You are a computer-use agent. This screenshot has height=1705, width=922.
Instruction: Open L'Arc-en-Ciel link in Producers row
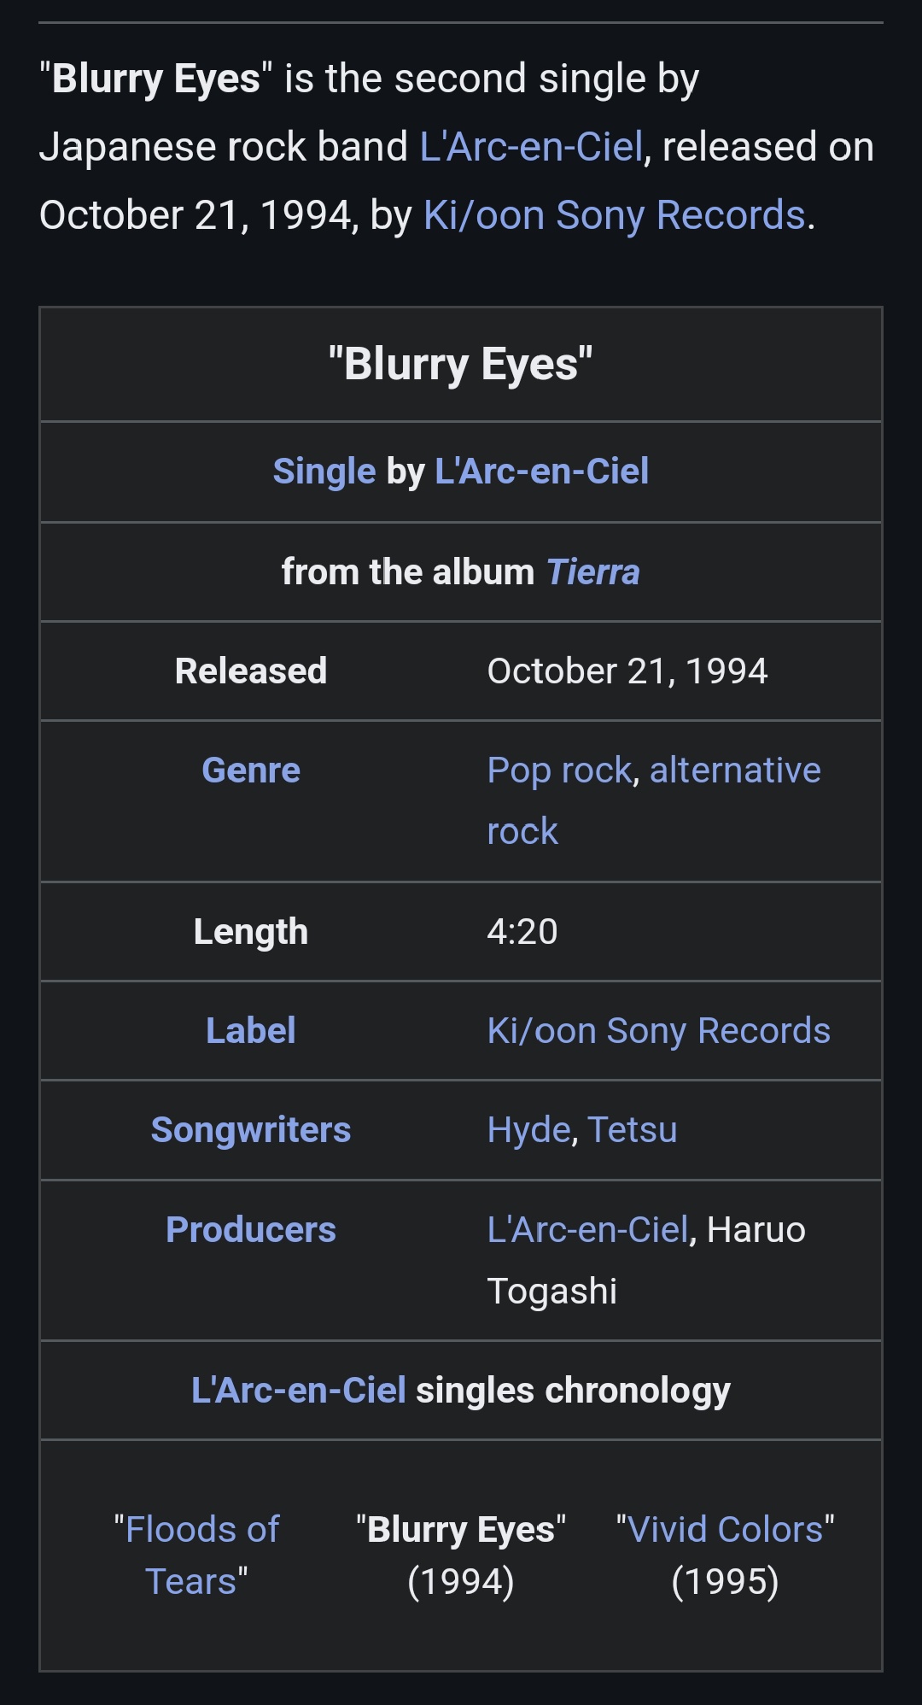587,1230
